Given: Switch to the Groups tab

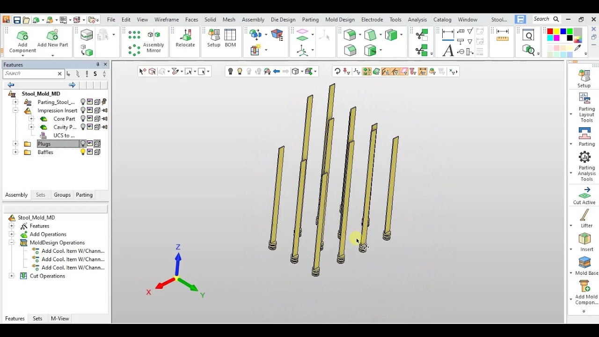Looking at the screenshot, I should [x=62, y=195].
